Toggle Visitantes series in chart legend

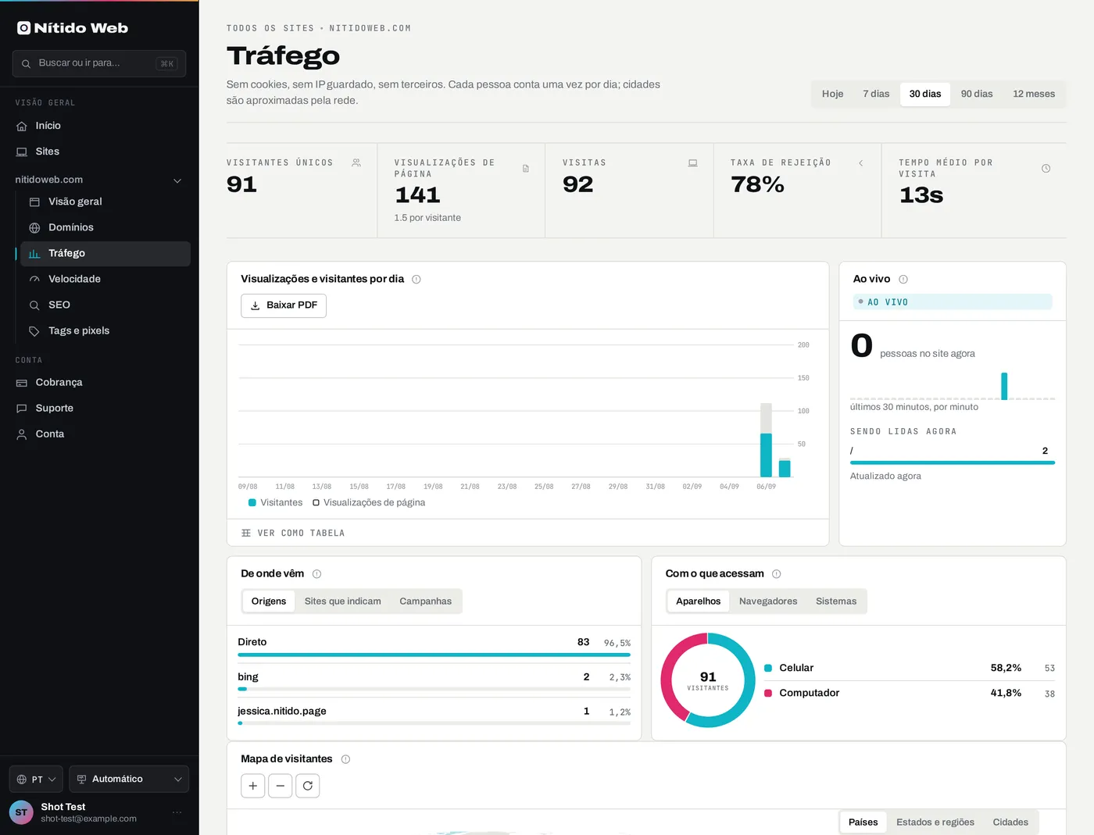point(275,503)
